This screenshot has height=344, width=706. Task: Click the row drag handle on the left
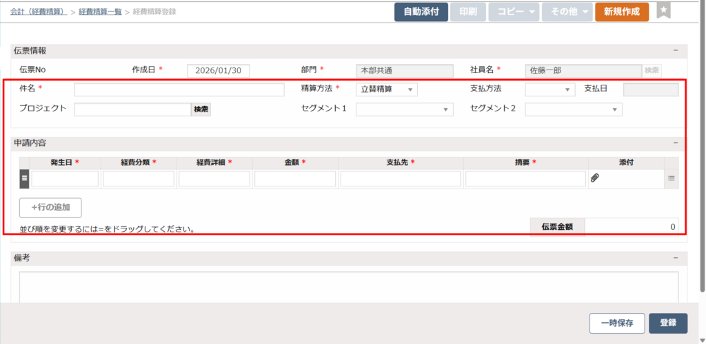(x=24, y=178)
